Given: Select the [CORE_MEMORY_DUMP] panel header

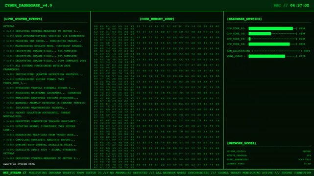Looking at the screenshot, I should [157, 19].
